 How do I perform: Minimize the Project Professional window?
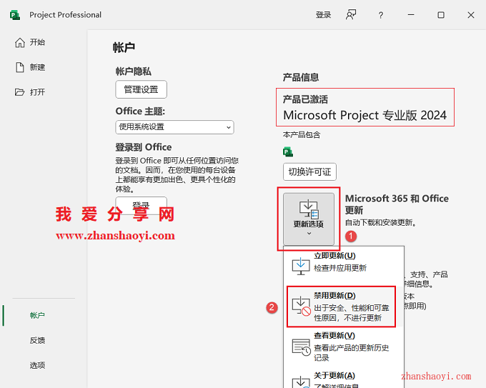click(411, 15)
